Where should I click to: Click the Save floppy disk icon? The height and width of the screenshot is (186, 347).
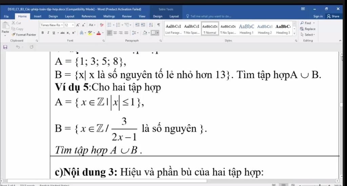pyautogui.click(x=5, y=47)
